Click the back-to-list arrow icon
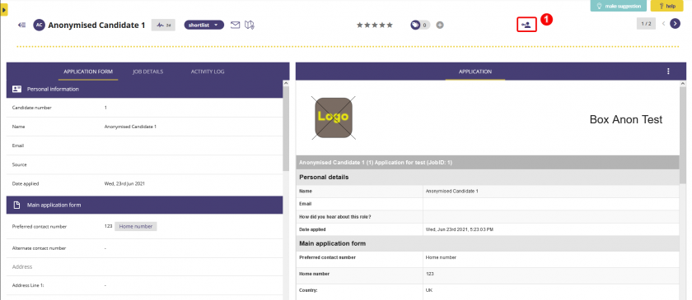Image resolution: width=692 pixels, height=300 pixels. click(x=21, y=25)
